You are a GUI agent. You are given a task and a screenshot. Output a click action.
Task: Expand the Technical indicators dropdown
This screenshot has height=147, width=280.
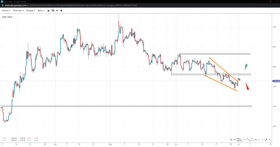click(x=18, y=11)
